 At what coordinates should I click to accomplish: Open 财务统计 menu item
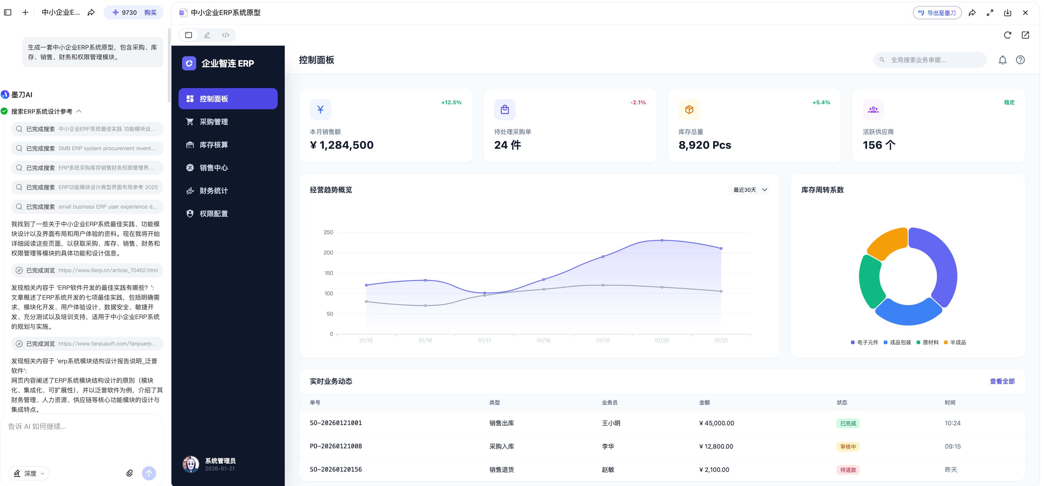214,191
